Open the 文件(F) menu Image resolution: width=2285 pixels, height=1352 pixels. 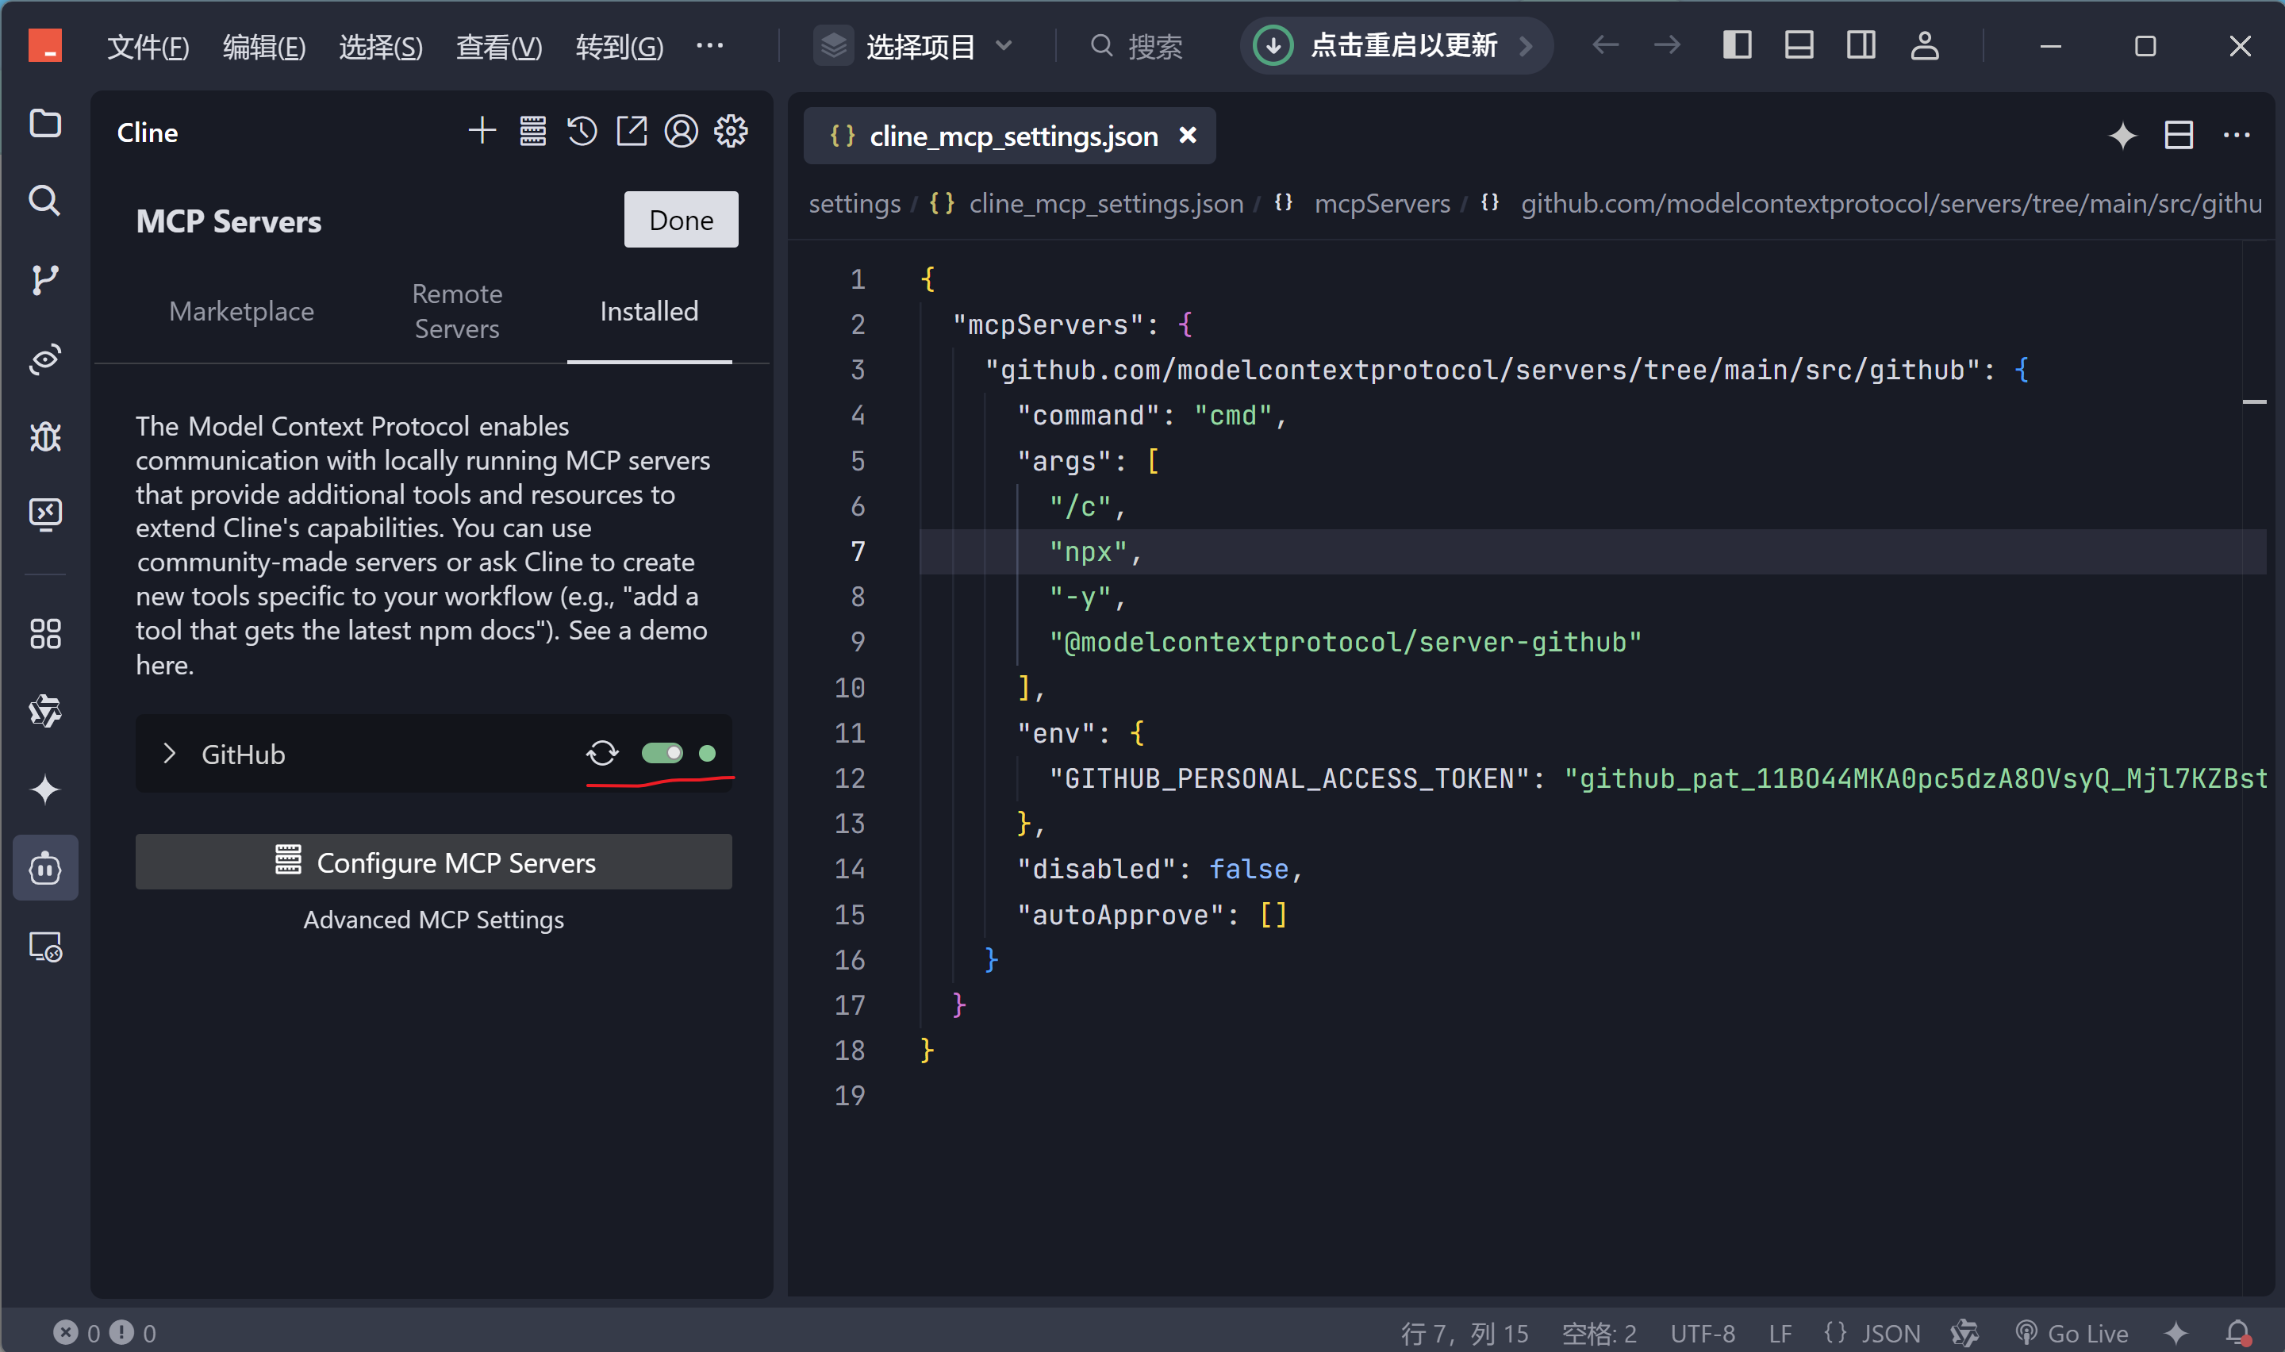[x=148, y=45]
